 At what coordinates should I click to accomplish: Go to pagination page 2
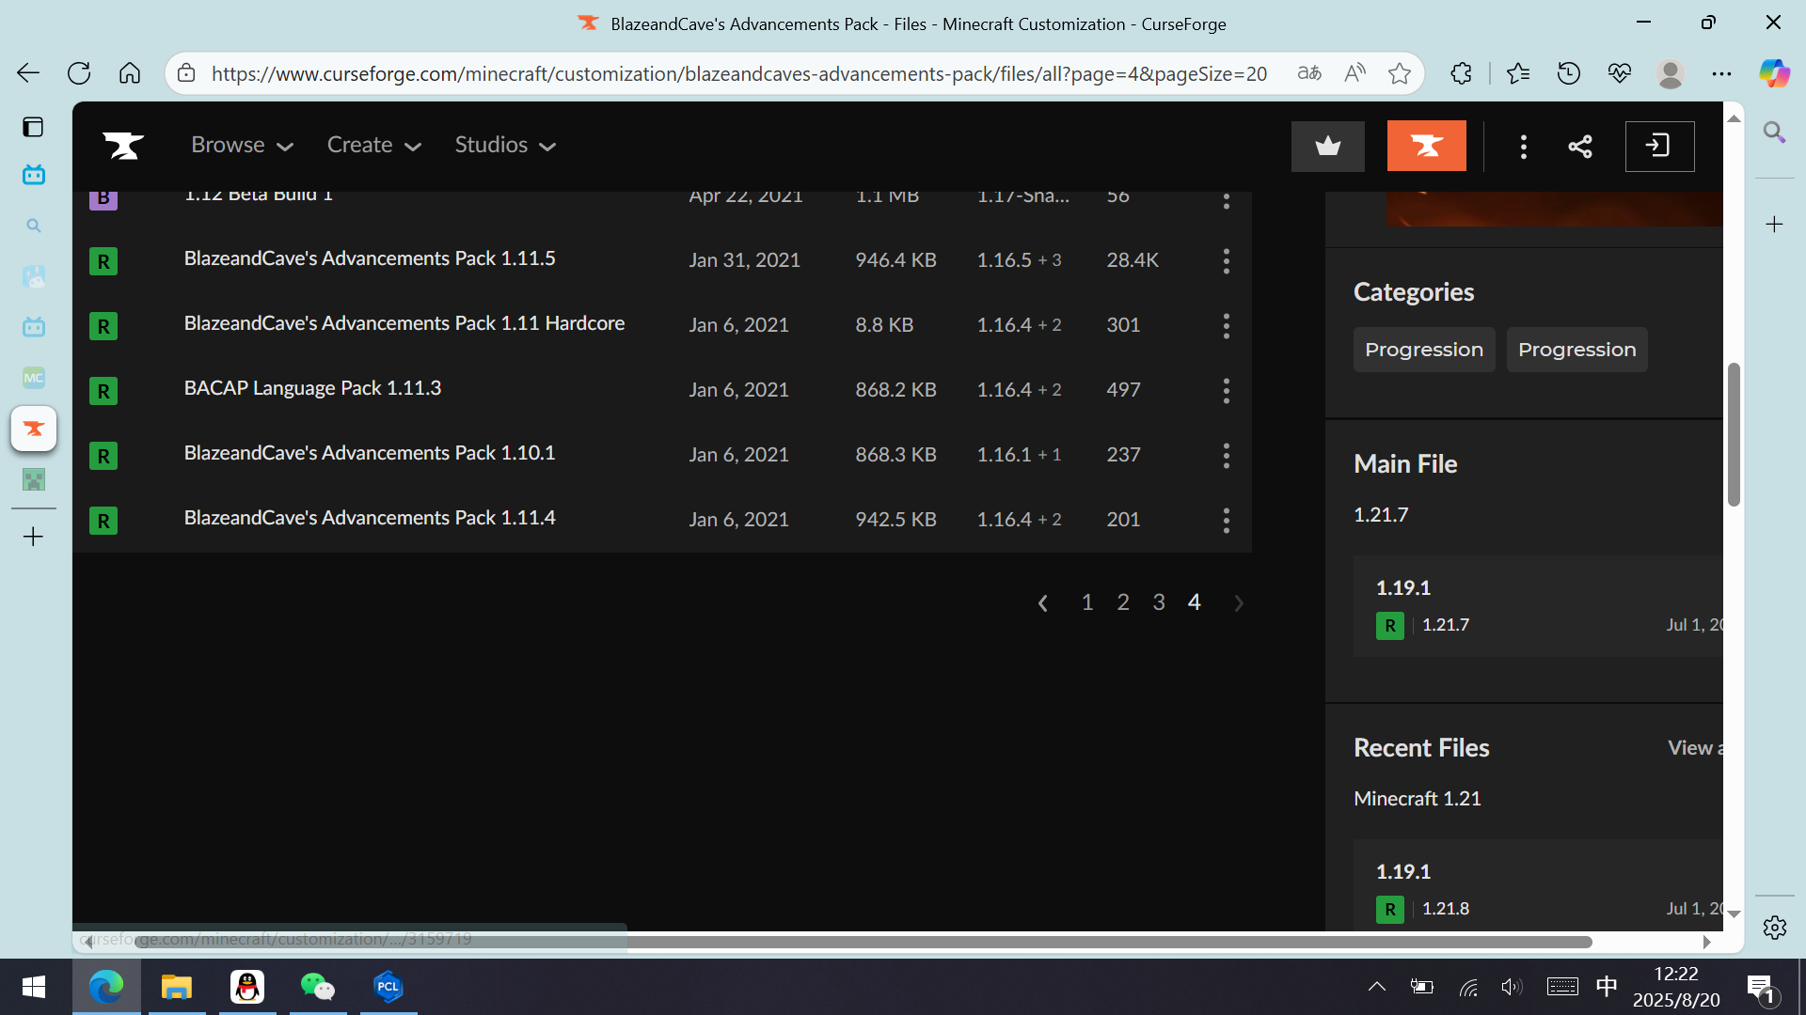click(1123, 602)
